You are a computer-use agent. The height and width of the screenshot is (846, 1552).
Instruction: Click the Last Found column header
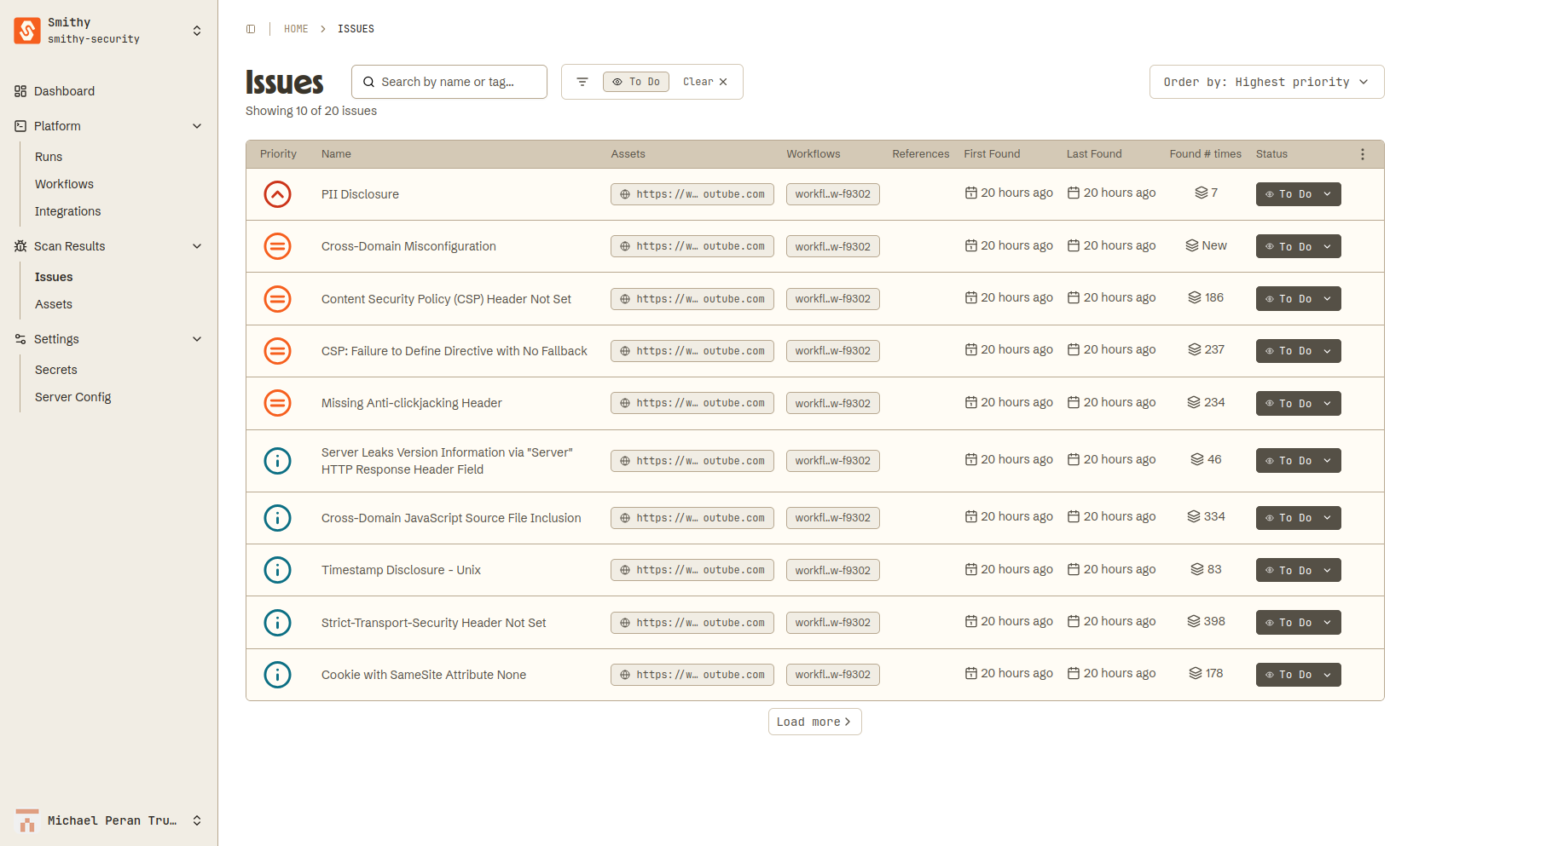tap(1094, 154)
